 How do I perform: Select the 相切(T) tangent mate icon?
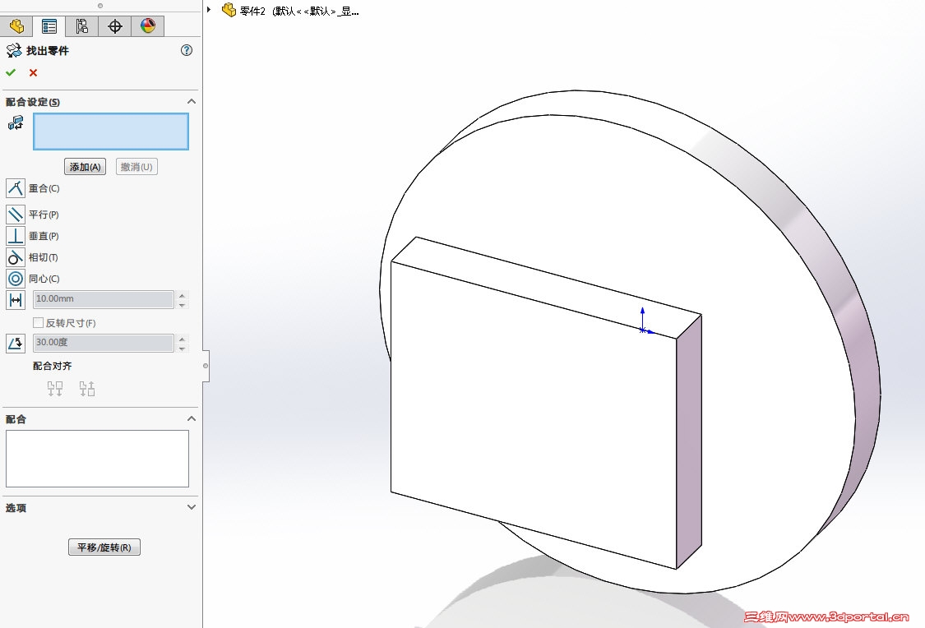[x=16, y=257]
